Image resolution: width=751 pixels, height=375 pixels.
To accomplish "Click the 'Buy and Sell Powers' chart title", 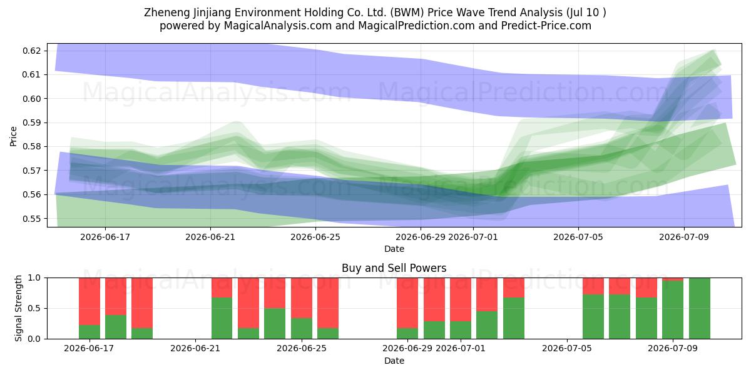I will 394,268.
